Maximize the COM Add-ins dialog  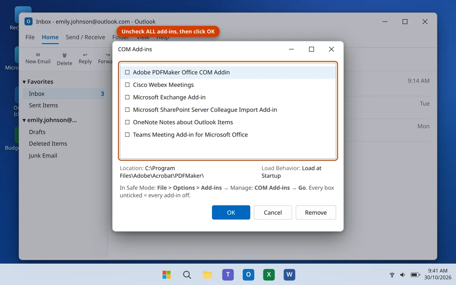311,49
